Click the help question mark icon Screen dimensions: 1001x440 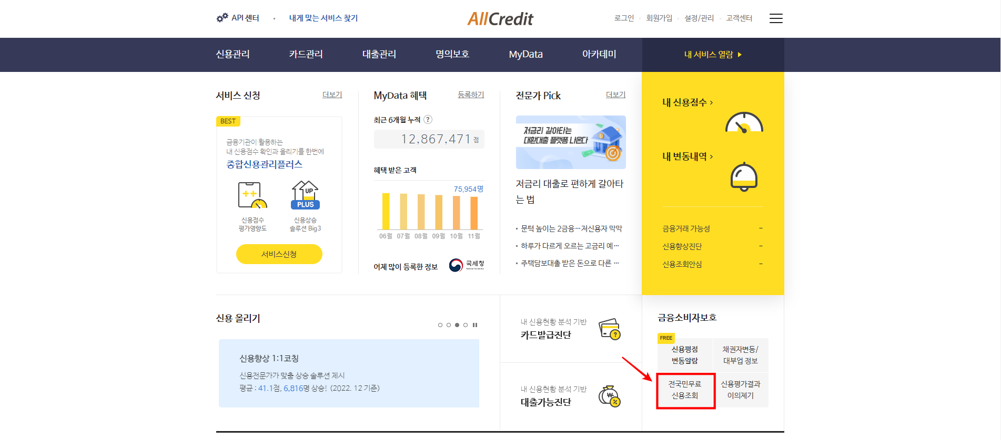pyautogui.click(x=428, y=120)
